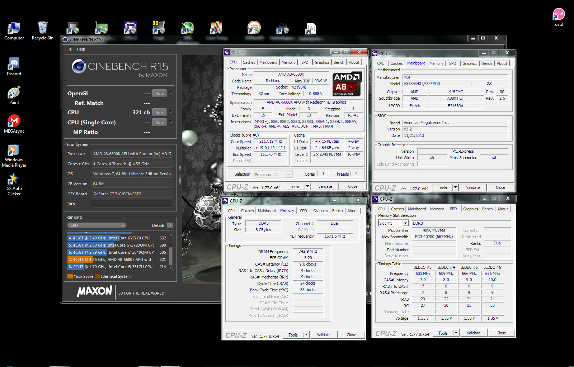Screen dimensions: 574x367
Task: Click the Cinebench Info text field
Action: (x=132, y=204)
